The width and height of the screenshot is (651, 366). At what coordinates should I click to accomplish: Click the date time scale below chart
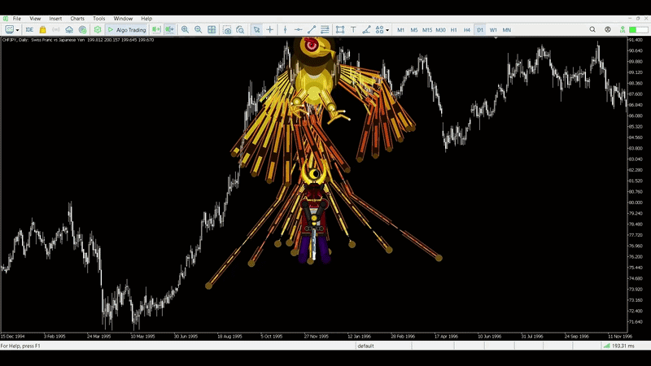coord(313,336)
